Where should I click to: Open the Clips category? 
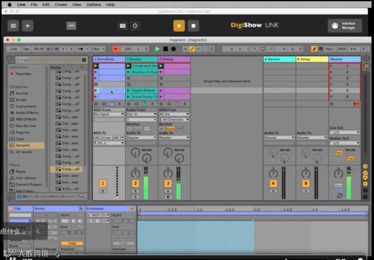pyautogui.click(x=19, y=139)
